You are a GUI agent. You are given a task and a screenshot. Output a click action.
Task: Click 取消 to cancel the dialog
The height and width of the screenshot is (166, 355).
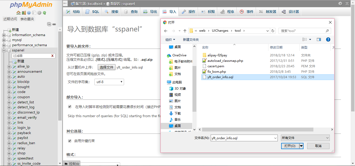point(318,146)
